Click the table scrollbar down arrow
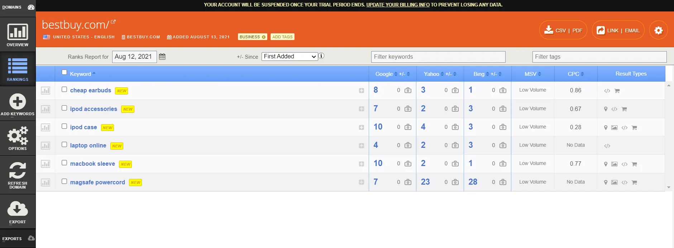674x248 pixels. 669,187
